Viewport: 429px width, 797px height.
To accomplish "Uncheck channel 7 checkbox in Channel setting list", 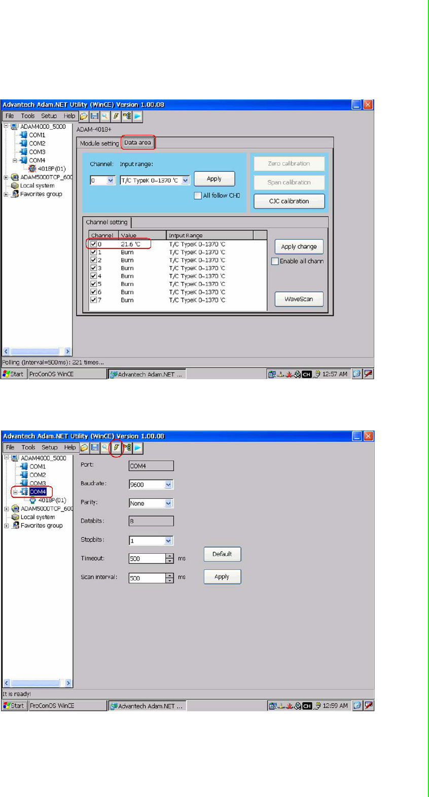I will point(94,300).
